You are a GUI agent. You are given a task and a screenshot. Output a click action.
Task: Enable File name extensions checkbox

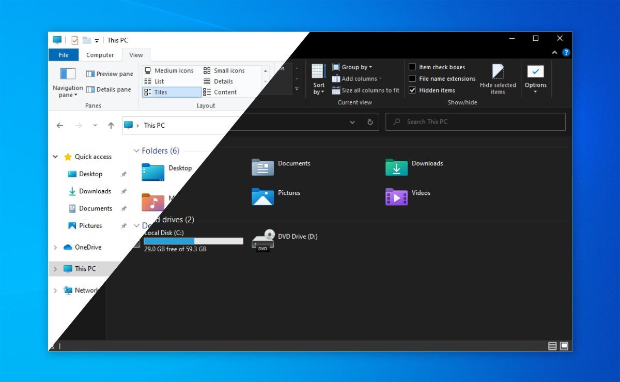pos(412,79)
